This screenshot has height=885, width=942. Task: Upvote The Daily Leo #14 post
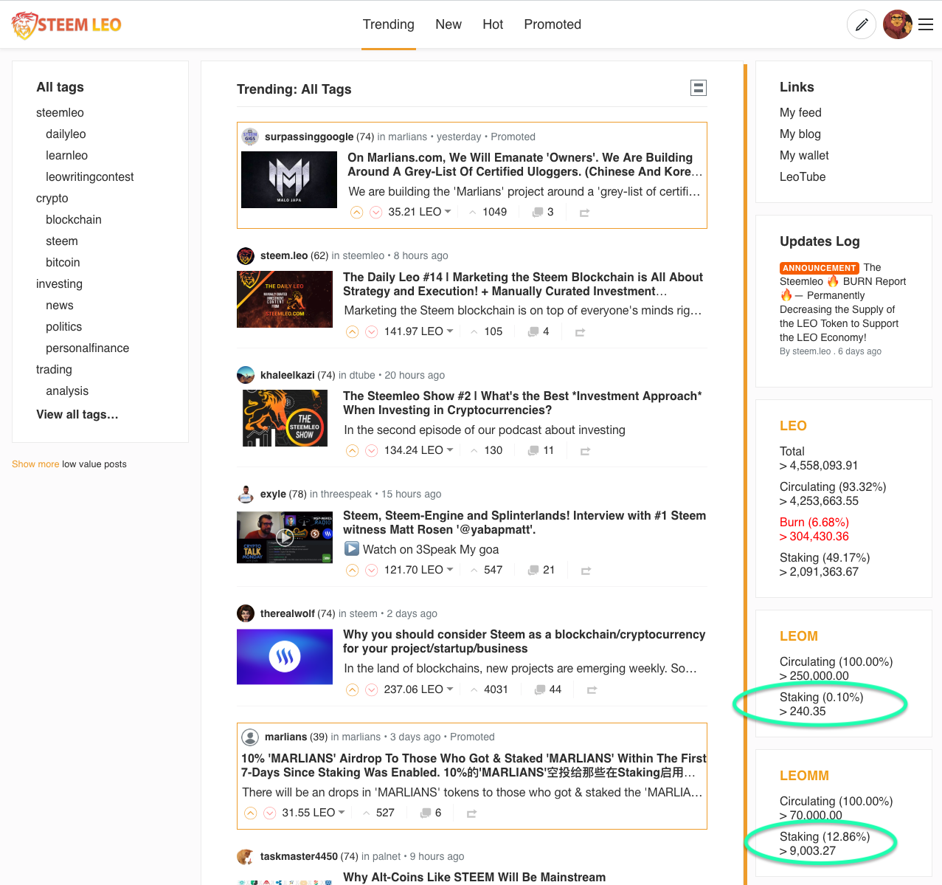click(352, 332)
